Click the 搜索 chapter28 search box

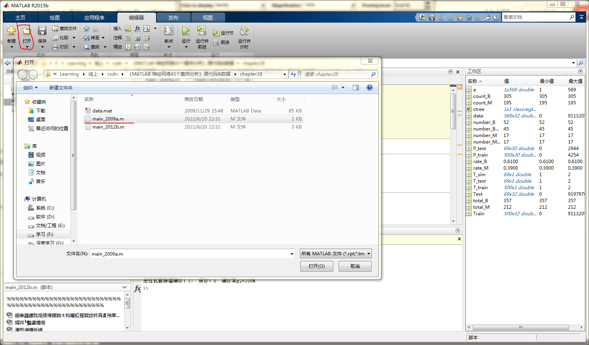coord(339,74)
